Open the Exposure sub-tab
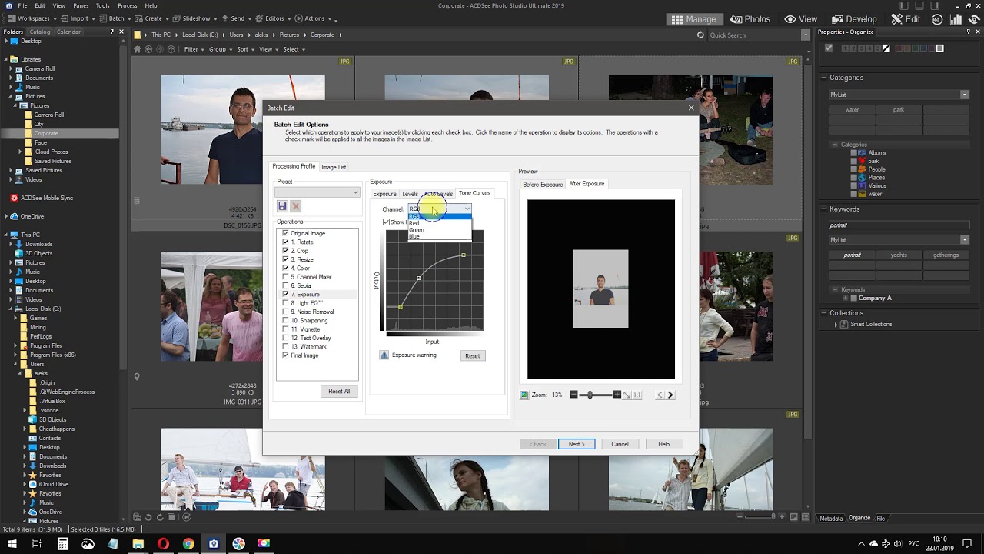Viewport: 984px width, 554px height. [x=384, y=194]
